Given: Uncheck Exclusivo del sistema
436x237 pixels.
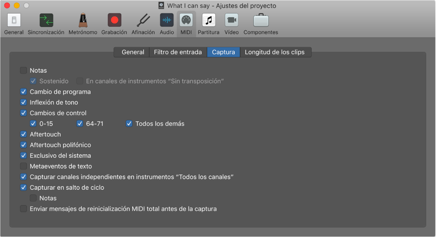Looking at the screenshot, I should click(24, 156).
